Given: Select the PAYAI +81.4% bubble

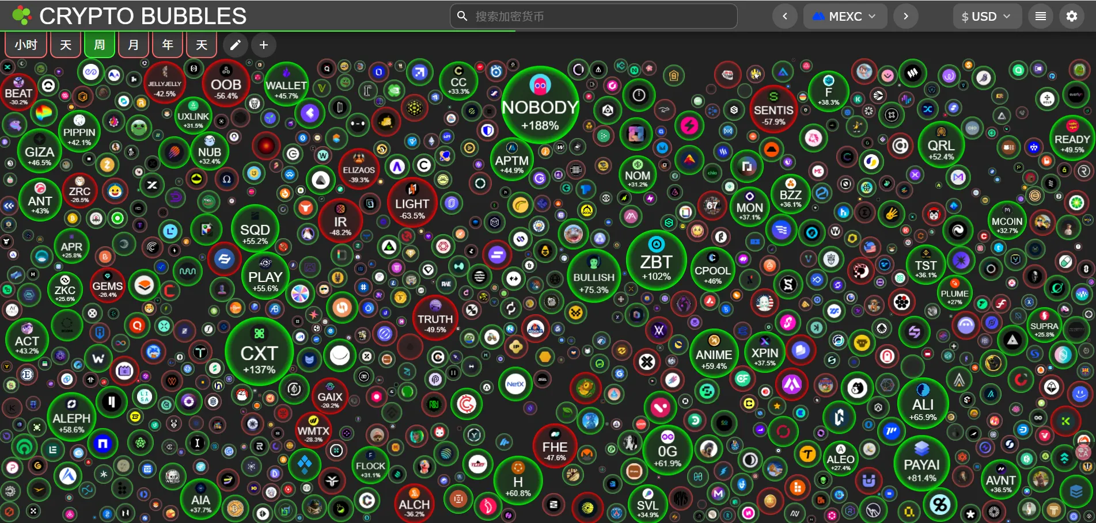Looking at the screenshot, I should point(921,464).
